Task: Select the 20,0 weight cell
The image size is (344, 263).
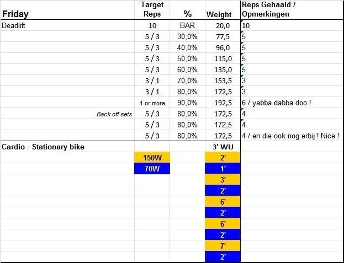Action: 222,25
